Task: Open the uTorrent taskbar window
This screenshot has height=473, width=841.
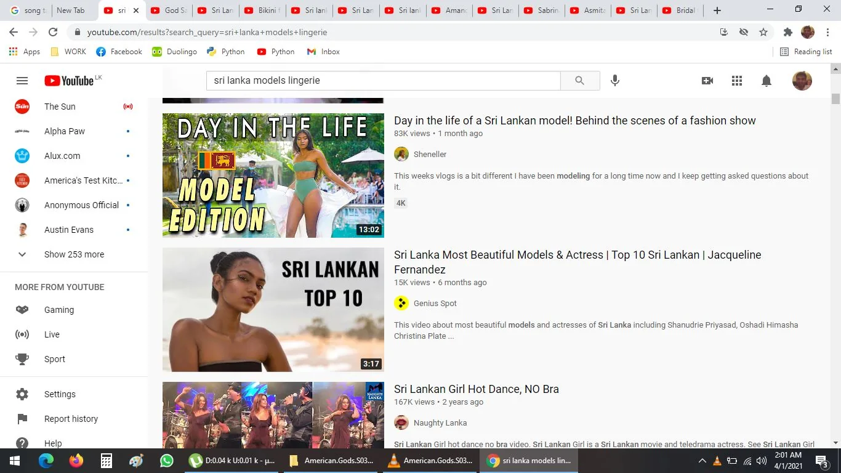Action: click(x=232, y=461)
